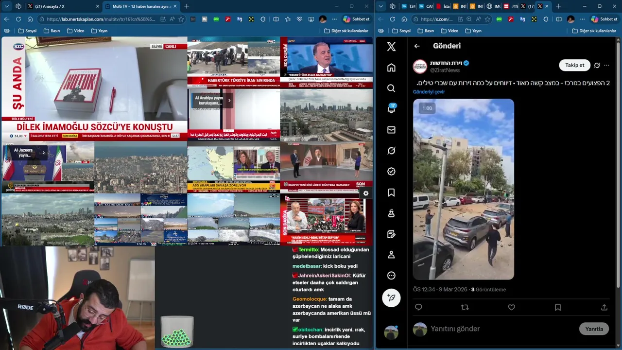Viewport: 622px width, 350px height.
Task: Add Multi TV page to favorites star
Action: pos(181,19)
